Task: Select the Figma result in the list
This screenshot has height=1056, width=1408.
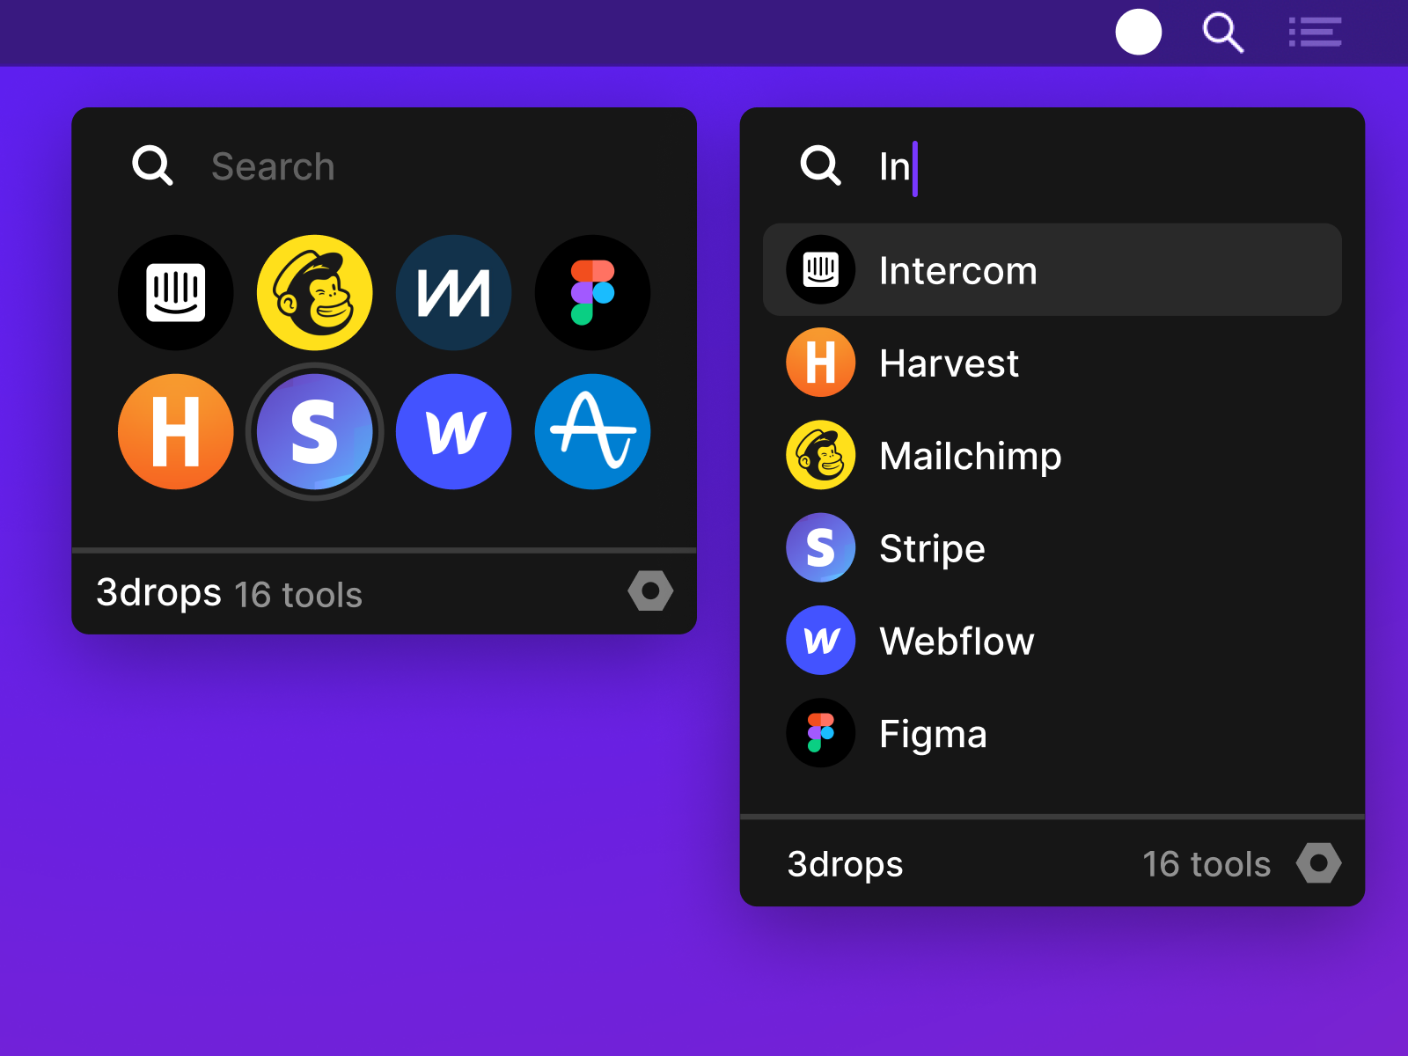Action: (1052, 733)
